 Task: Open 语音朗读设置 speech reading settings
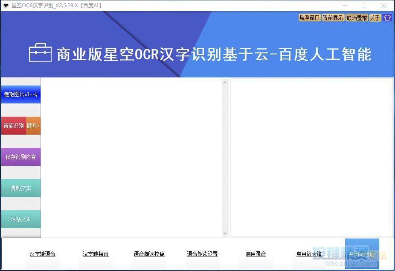click(x=202, y=253)
